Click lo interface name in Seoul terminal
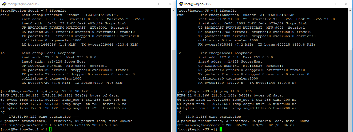The width and height of the screenshot is (353, 132). point(3,53)
